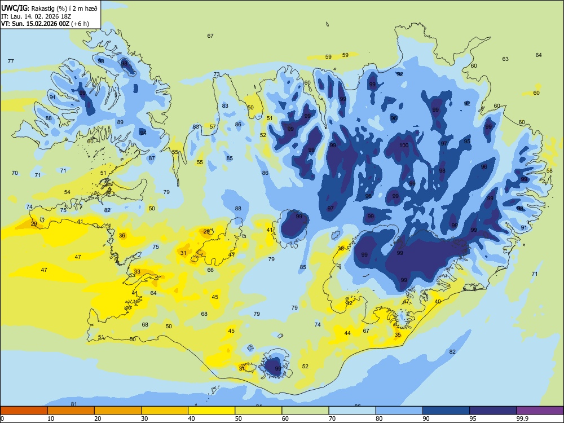
Task: Choose the 60–70 light green legend swatch
Action: pyautogui.click(x=305, y=411)
